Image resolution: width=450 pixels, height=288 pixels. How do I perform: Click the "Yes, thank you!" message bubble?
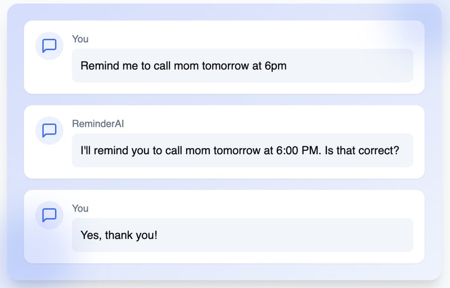click(242, 235)
